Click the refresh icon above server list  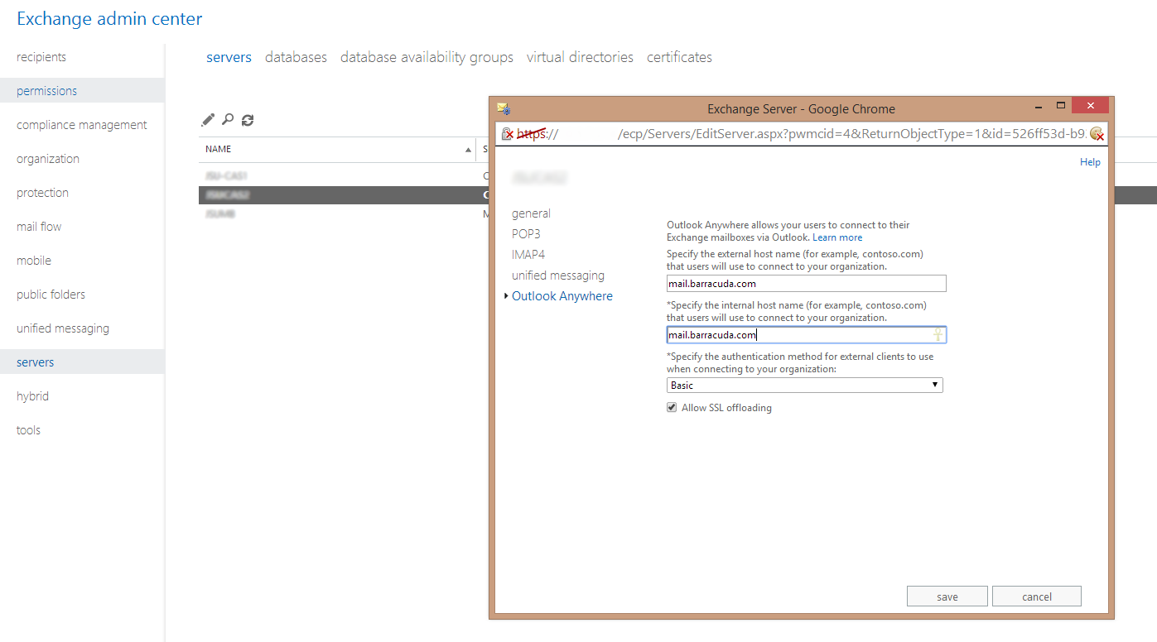pos(248,120)
